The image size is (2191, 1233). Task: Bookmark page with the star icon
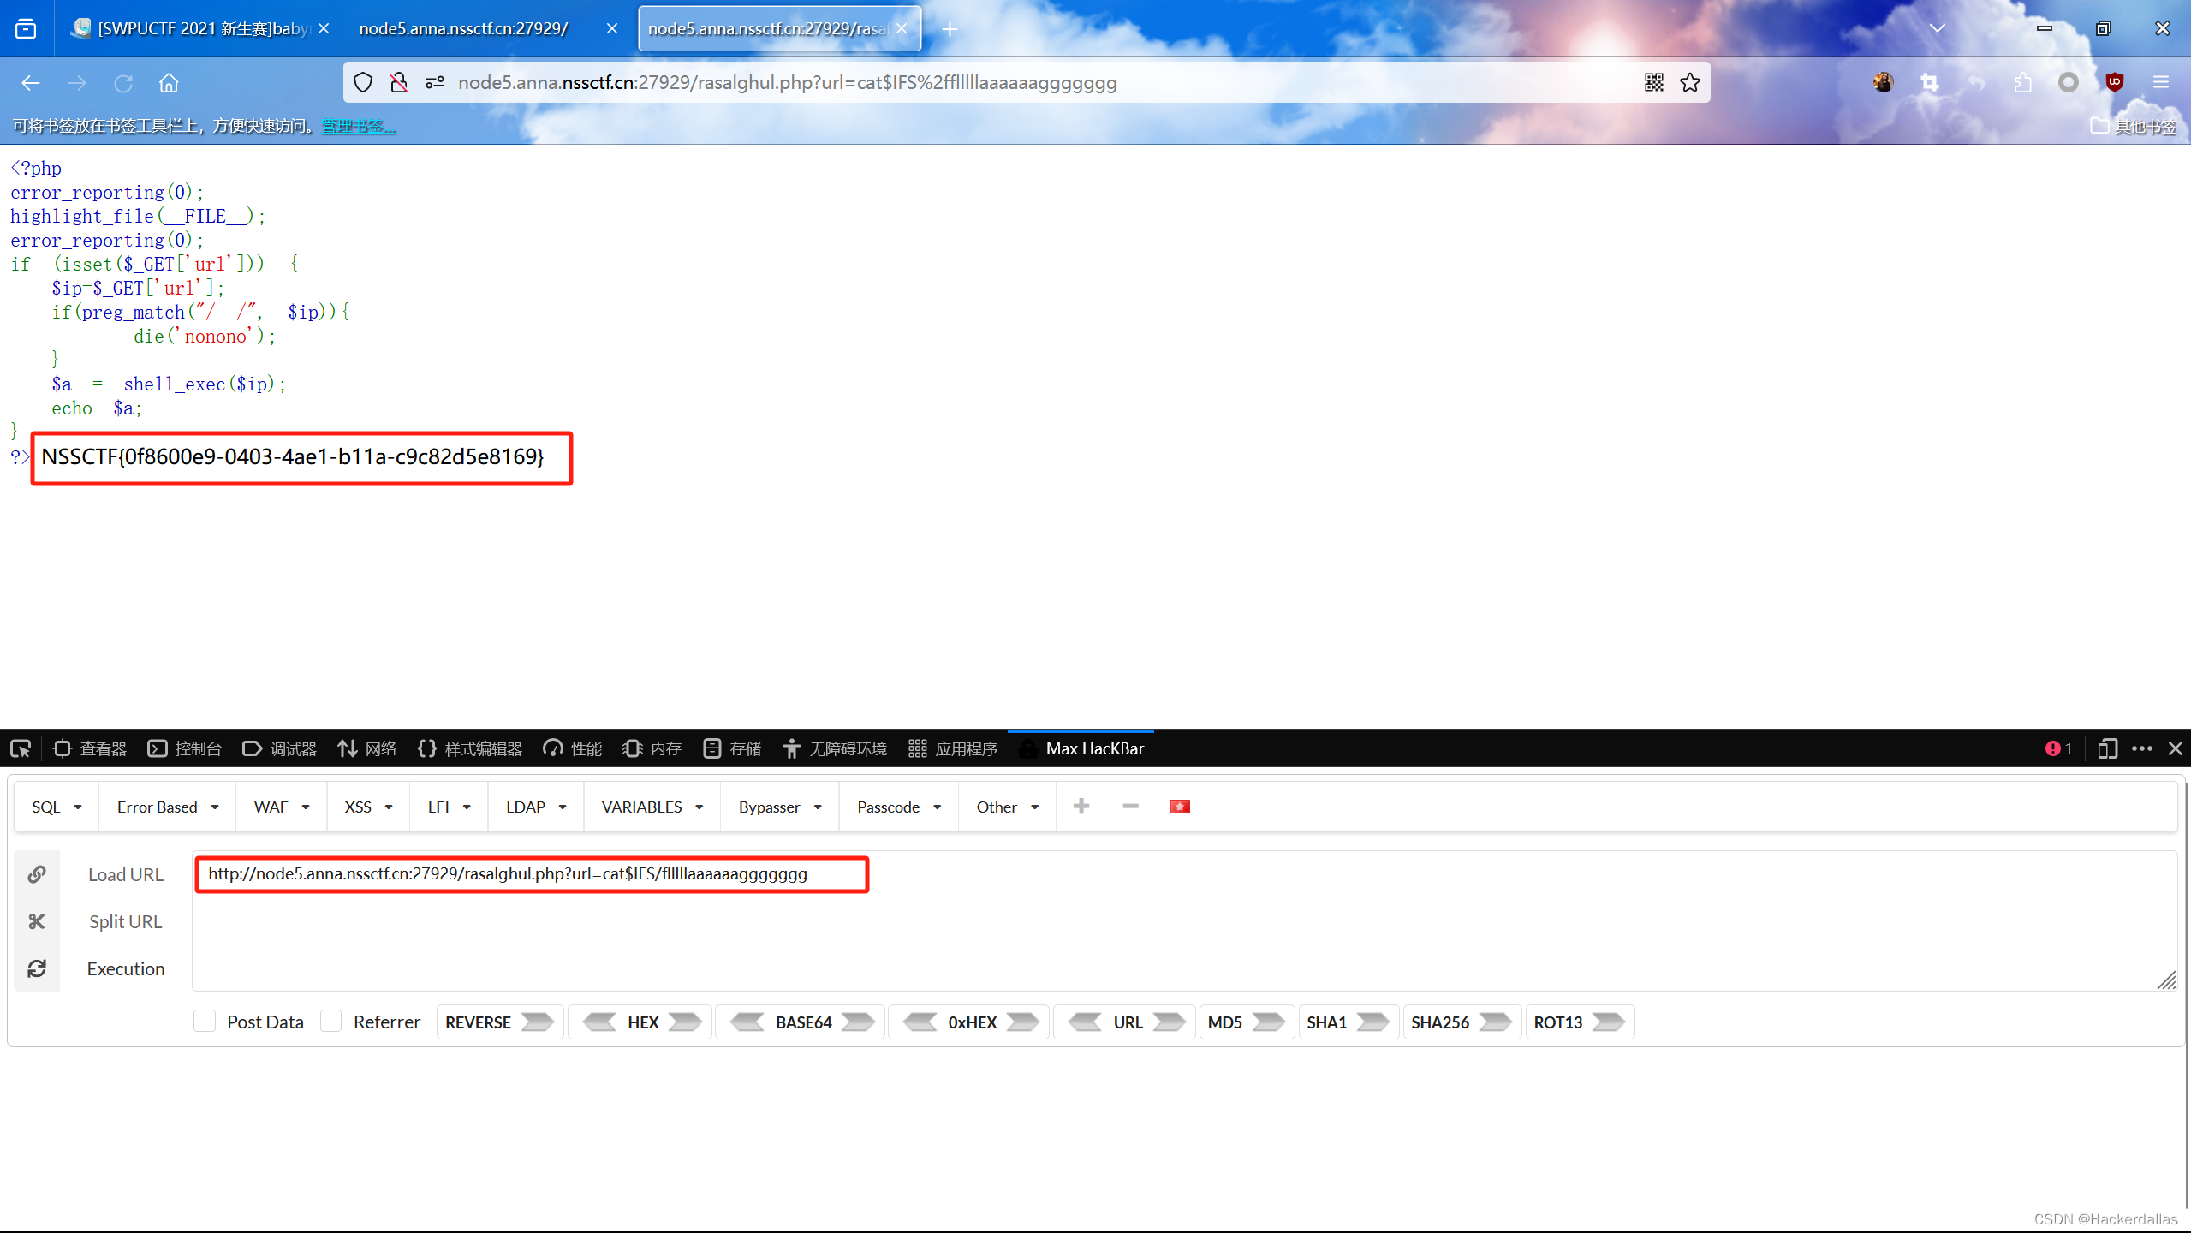tap(1690, 82)
